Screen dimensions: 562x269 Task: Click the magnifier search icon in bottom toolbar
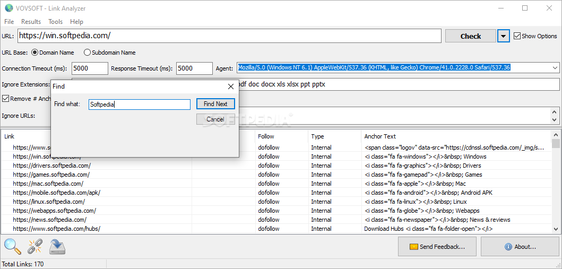[12, 246]
